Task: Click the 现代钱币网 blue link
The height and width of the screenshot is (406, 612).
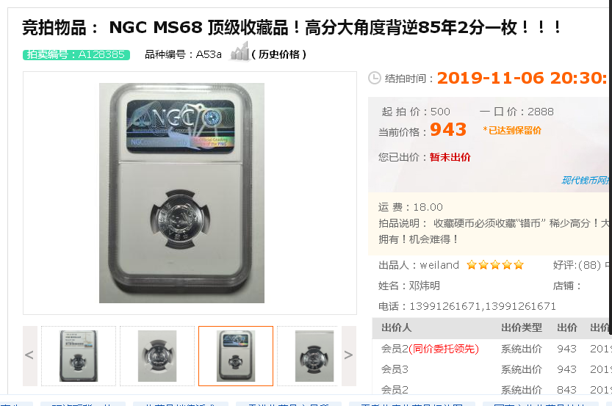Action: [x=586, y=180]
